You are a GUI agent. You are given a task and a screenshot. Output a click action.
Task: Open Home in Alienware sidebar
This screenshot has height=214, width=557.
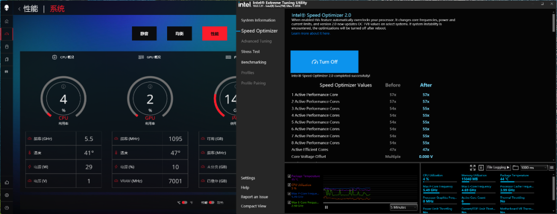tap(6, 21)
